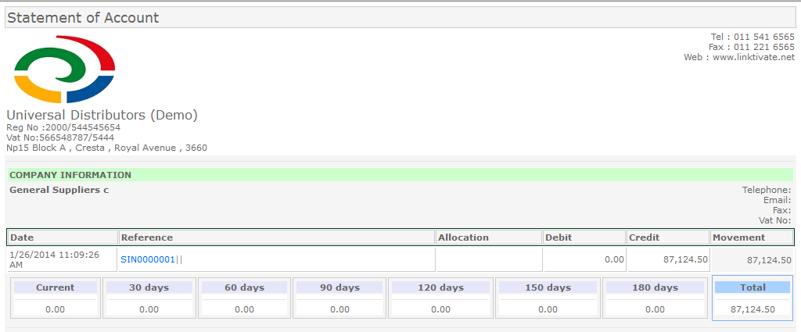The height and width of the screenshot is (332, 801).
Task: Click the 30 days aging header
Action: pos(149,287)
